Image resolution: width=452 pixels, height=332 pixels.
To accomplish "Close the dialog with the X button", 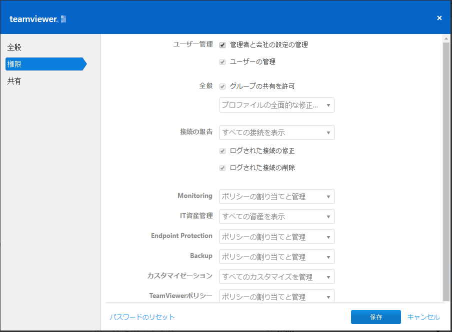I will (x=439, y=18).
